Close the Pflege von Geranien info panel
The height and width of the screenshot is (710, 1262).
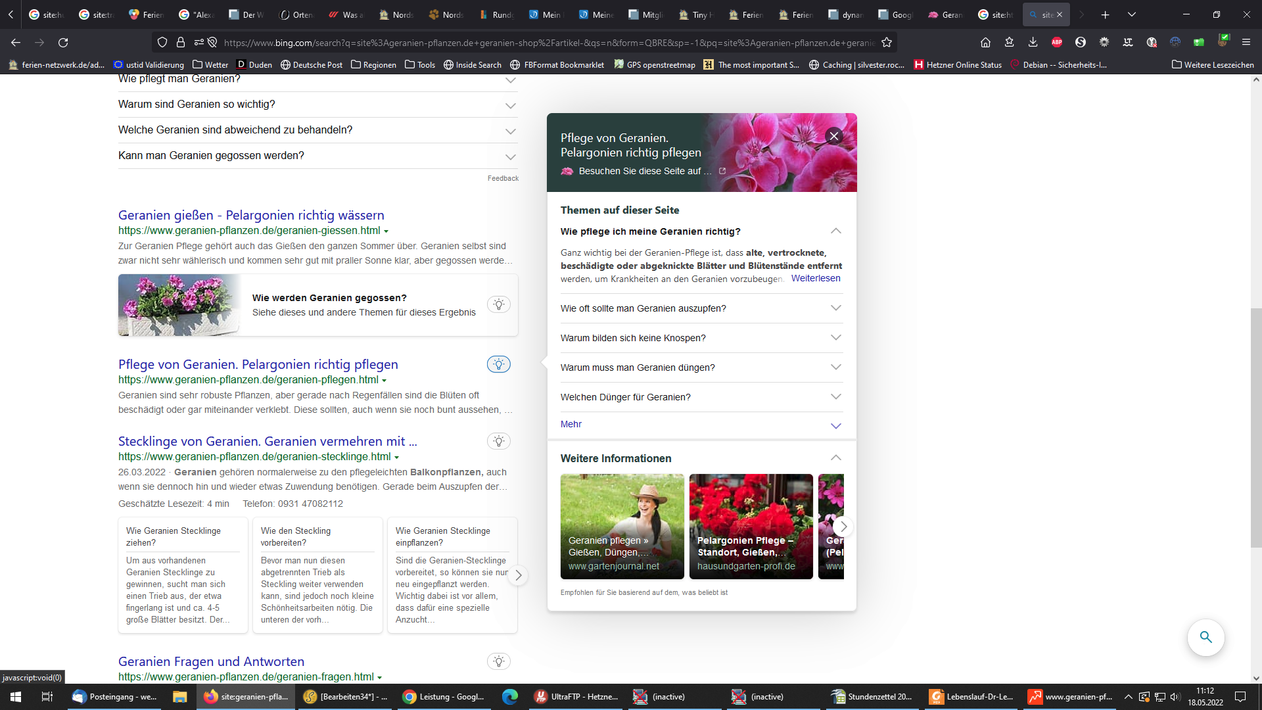[834, 136]
